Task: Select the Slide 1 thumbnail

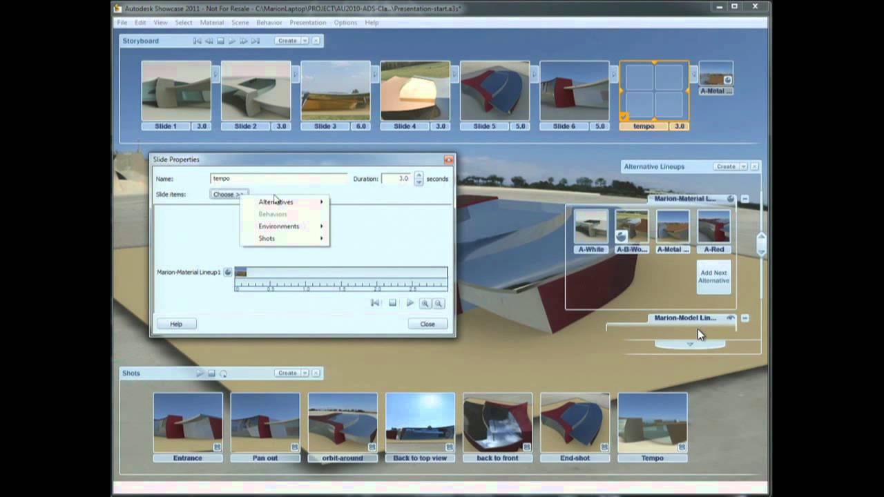Action: coord(176,90)
